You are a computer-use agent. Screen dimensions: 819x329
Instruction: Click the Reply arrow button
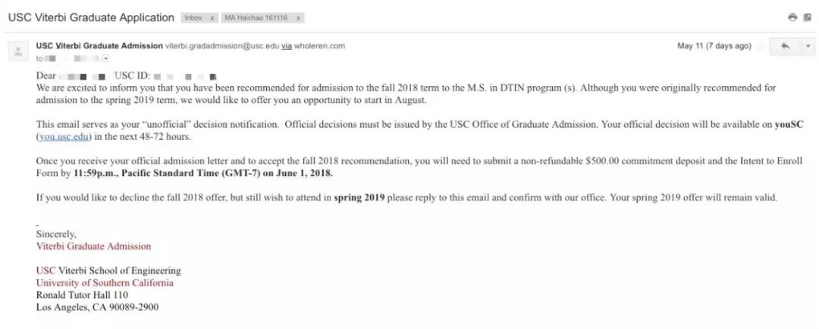coord(784,46)
